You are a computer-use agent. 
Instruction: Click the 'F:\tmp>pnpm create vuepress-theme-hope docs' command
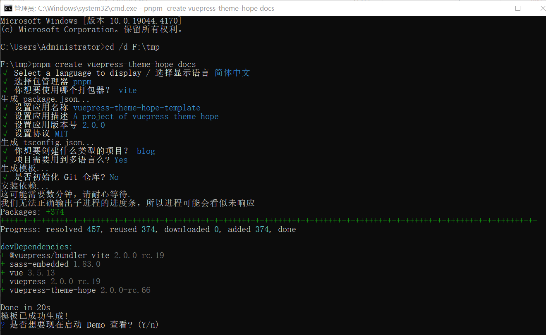pyautogui.click(x=98, y=64)
